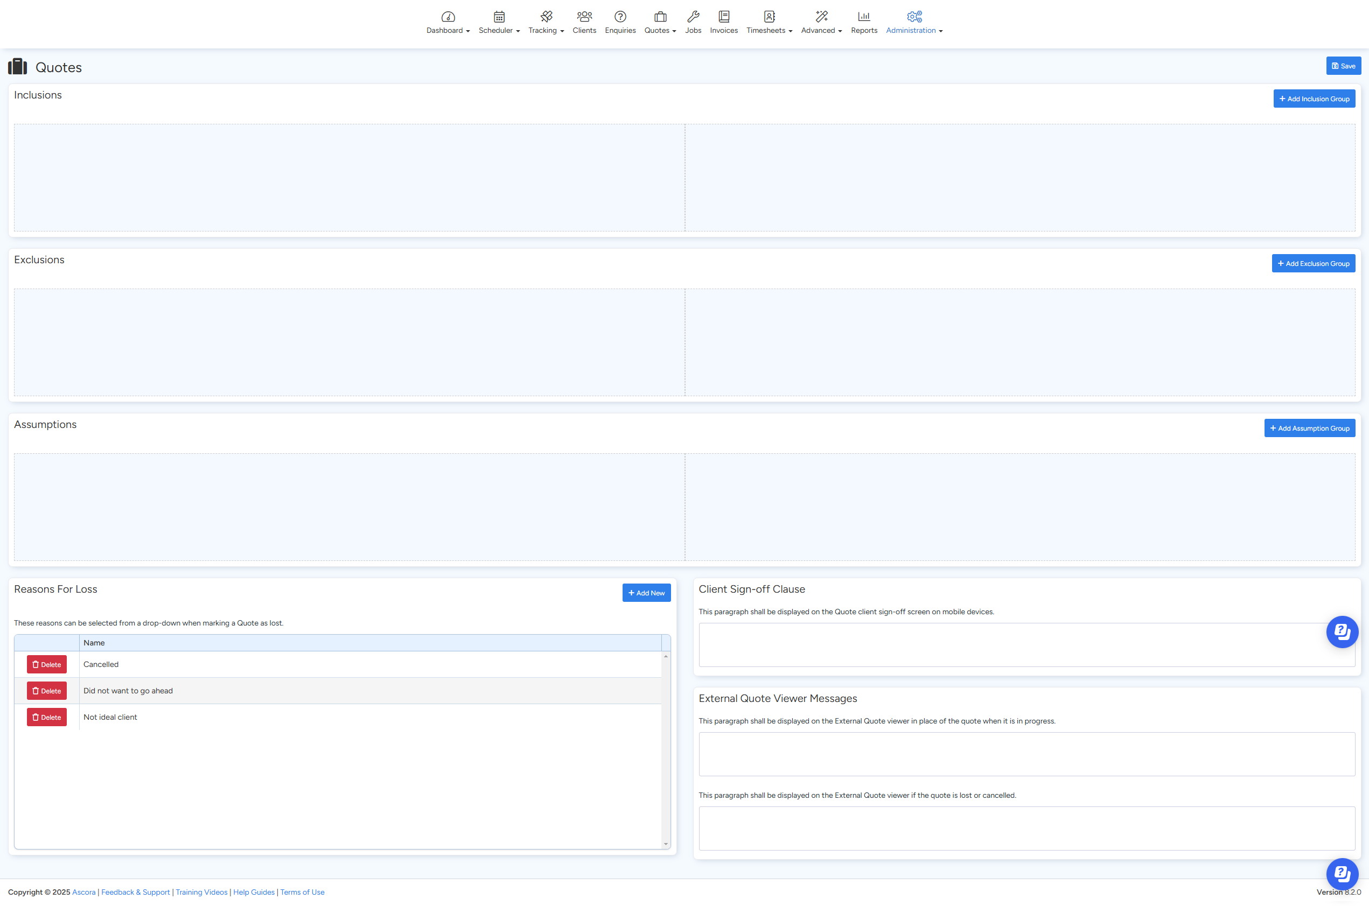
Task: Open the help chat bubble icon
Action: pyautogui.click(x=1341, y=632)
